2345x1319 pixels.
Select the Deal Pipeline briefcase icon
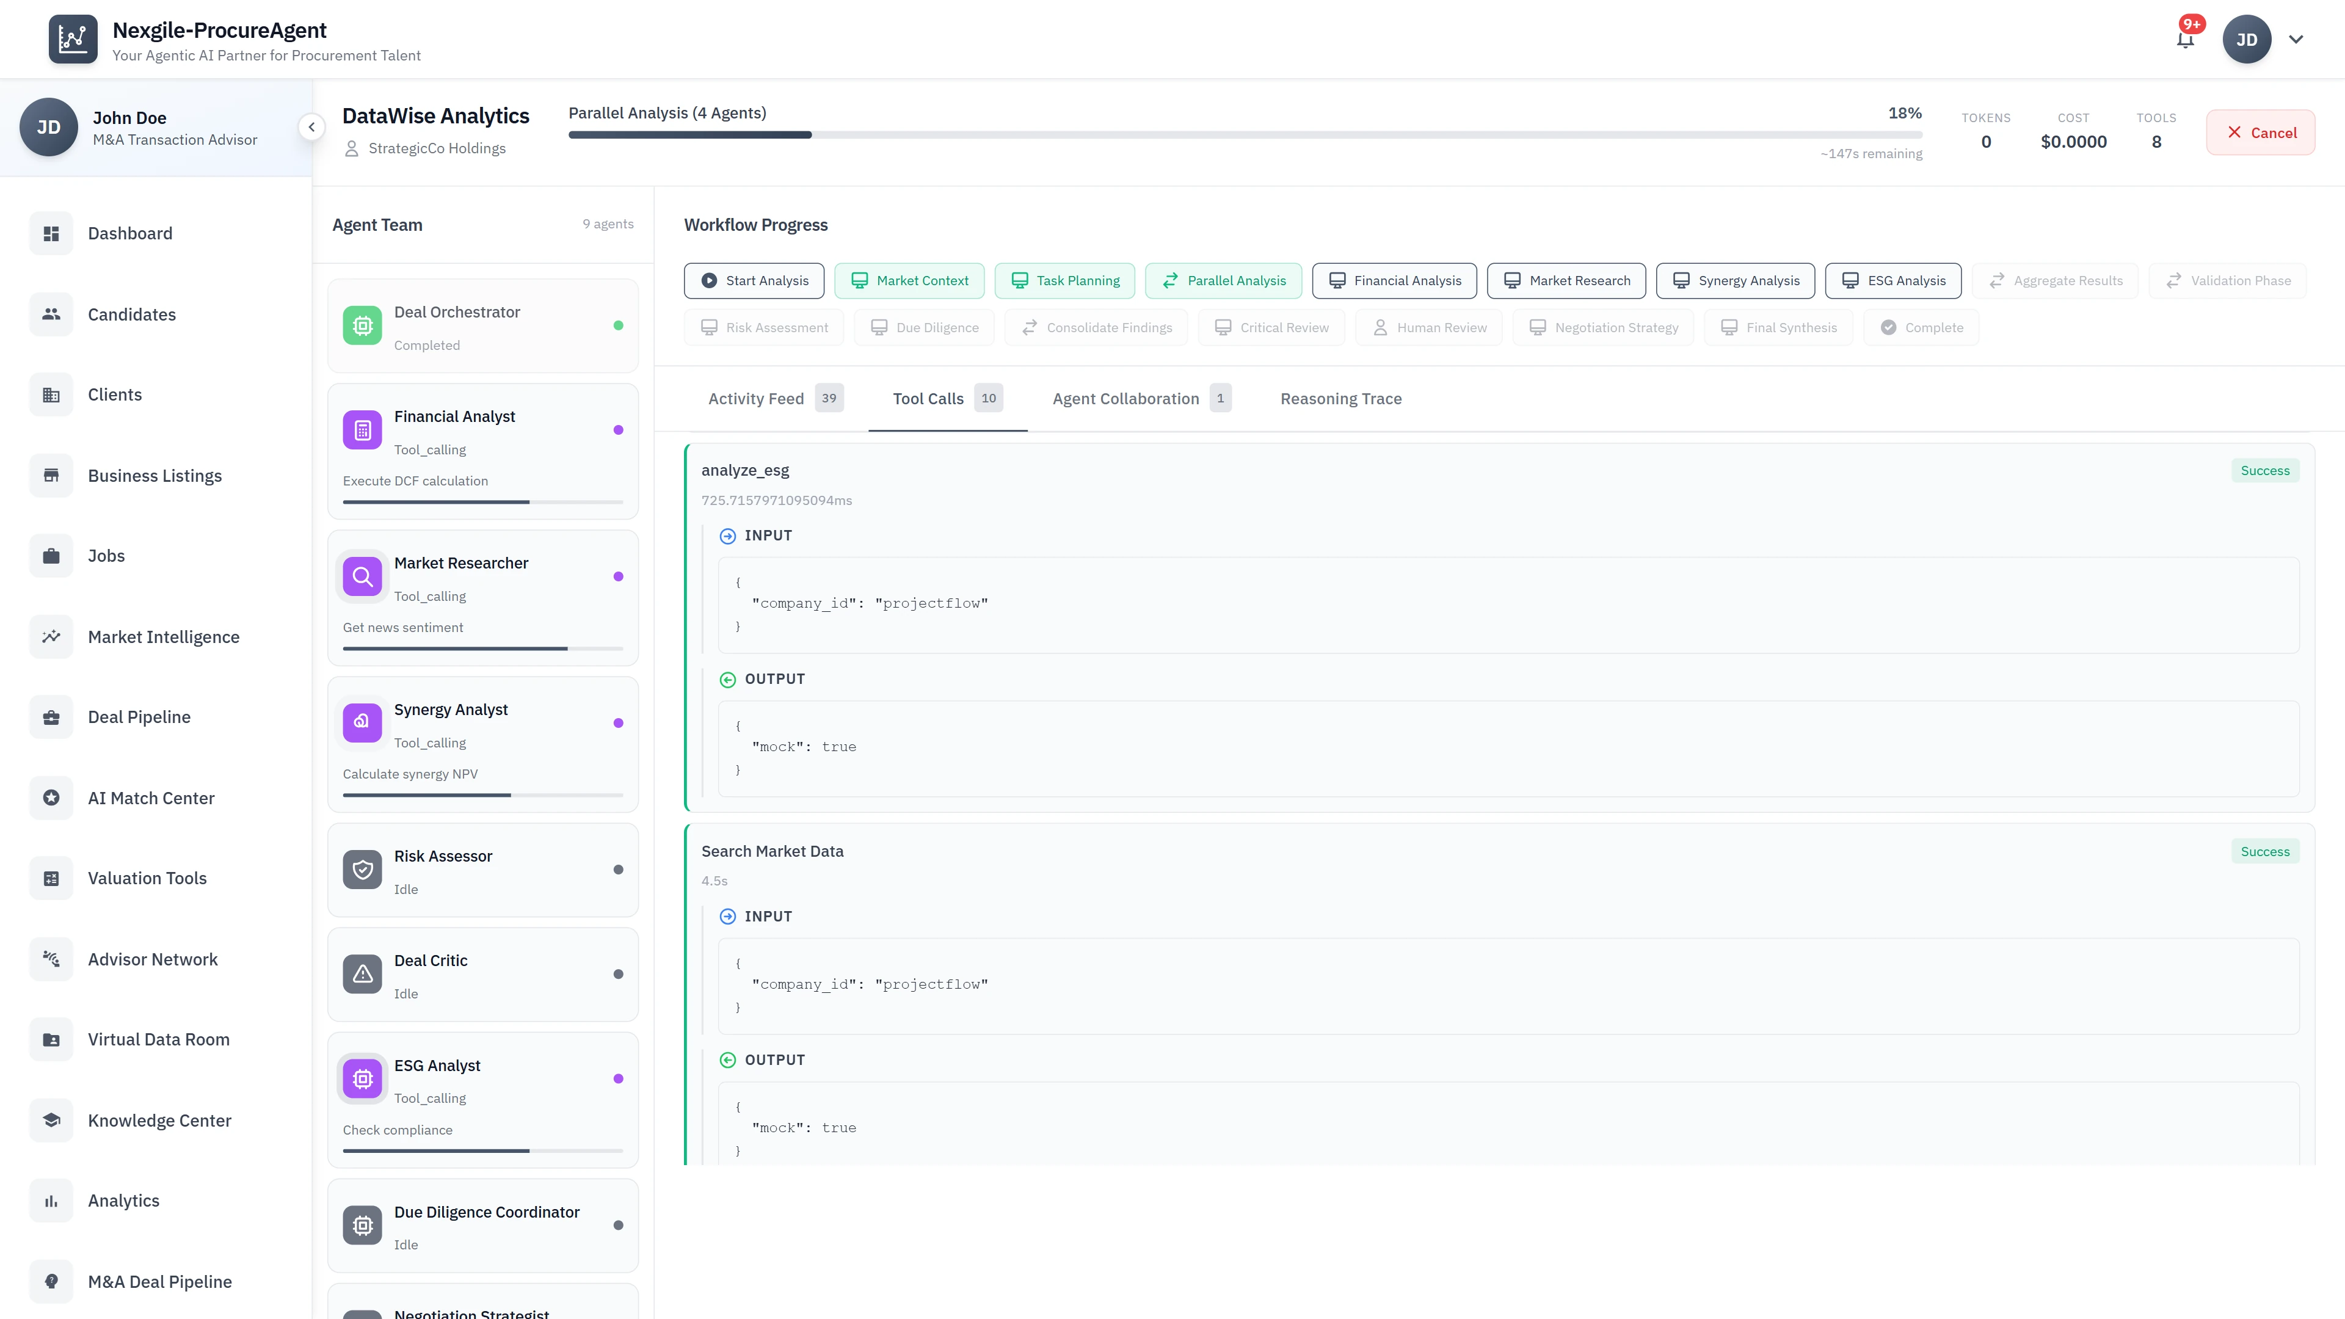click(x=51, y=716)
